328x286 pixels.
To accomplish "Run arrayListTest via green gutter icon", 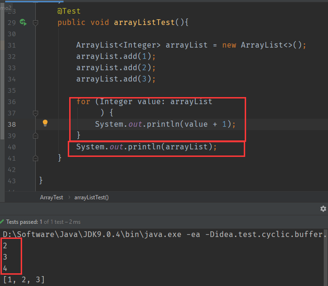I will coord(23,22).
